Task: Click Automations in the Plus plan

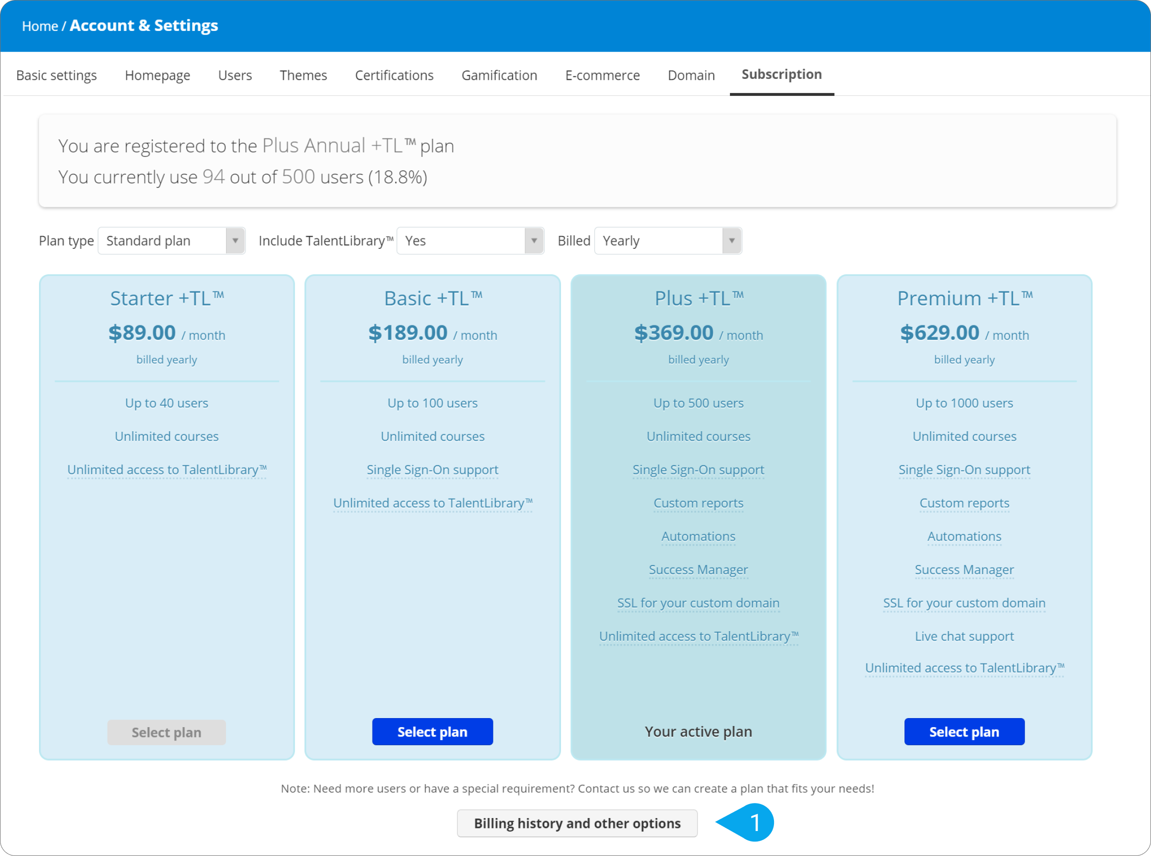Action: [698, 536]
